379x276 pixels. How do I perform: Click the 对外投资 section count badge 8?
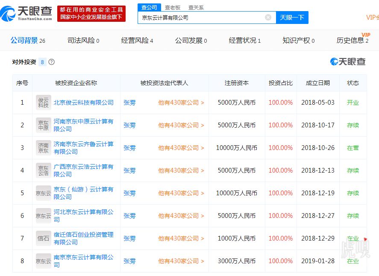(x=42, y=62)
